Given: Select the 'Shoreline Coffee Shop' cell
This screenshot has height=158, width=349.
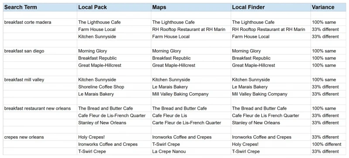Looking at the screenshot, I should (x=114, y=87).
